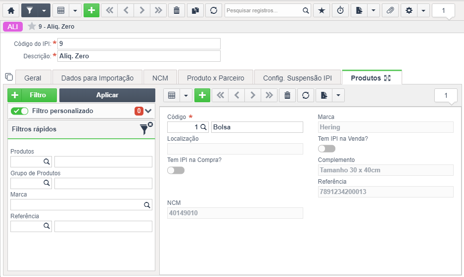Click the green Filtro button
Viewport: 464px width, 277px height.
pos(32,95)
